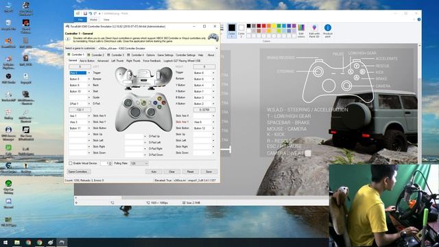439x247 pixels.
Task: Open Left Thumb sub-tab
Action: point(117,61)
